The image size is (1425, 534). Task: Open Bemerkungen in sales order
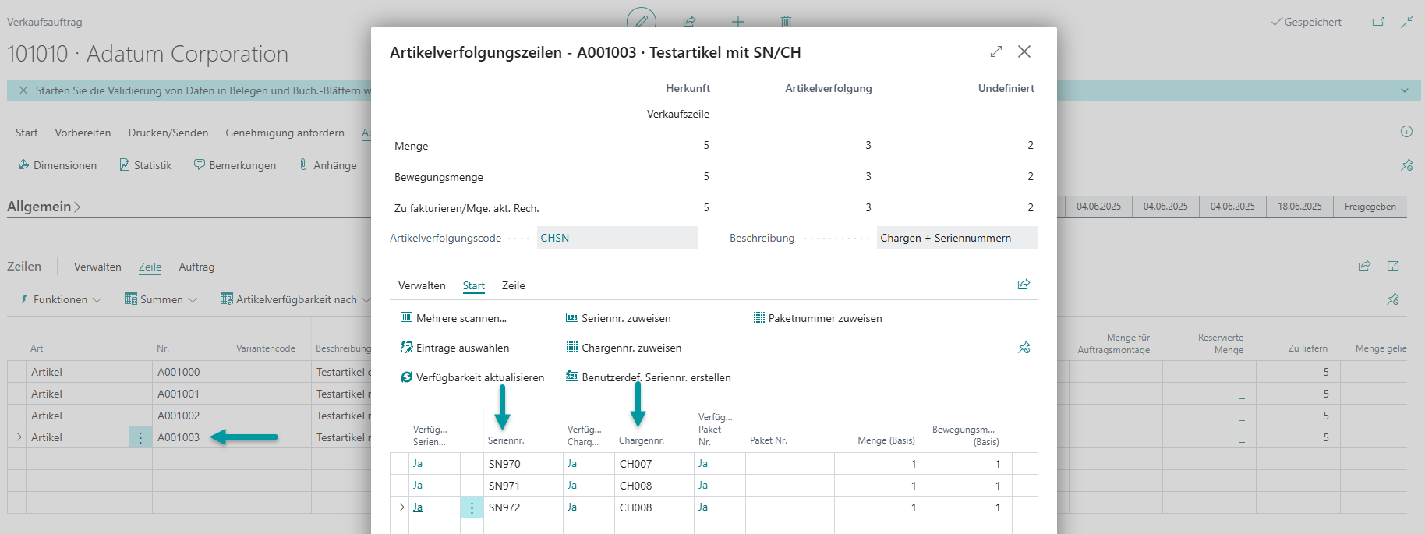[x=235, y=165]
